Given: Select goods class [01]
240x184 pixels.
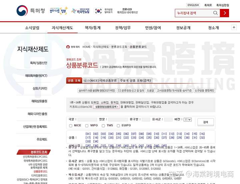Looking at the screenshot, I should click(88, 134).
